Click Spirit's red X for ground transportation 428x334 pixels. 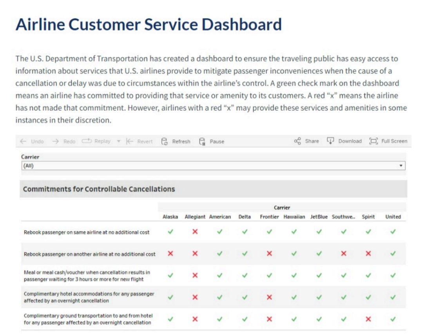pyautogui.click(x=368, y=319)
